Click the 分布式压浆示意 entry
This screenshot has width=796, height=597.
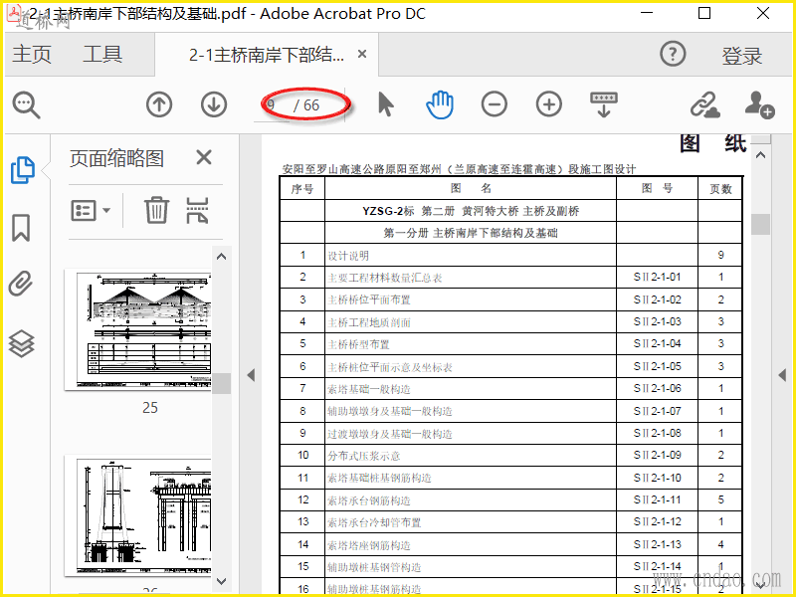click(364, 456)
